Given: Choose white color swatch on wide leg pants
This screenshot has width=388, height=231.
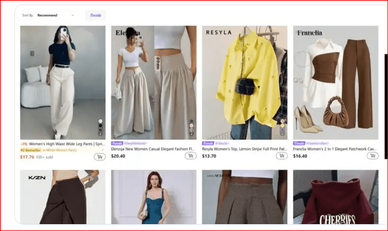Looking at the screenshot, I should point(100,121).
